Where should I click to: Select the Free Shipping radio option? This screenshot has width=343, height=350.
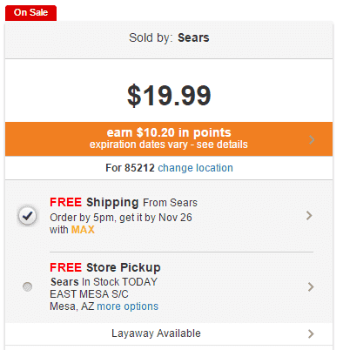[27, 216]
